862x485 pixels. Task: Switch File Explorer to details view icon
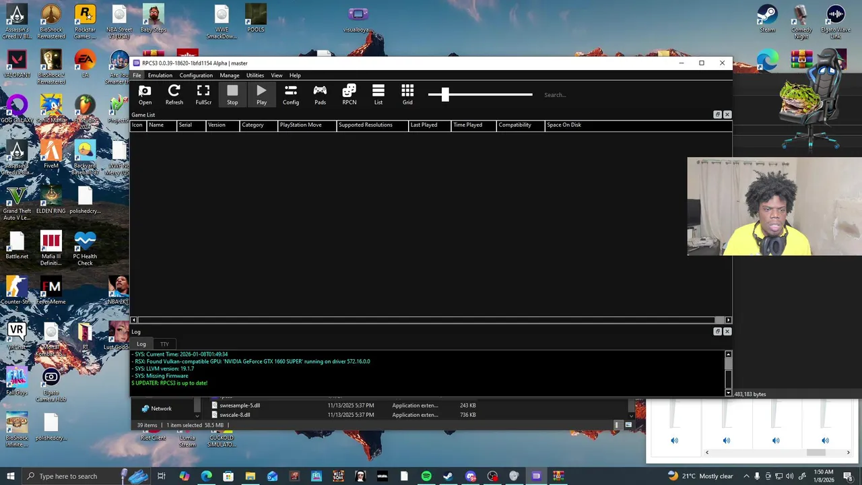pos(617,425)
